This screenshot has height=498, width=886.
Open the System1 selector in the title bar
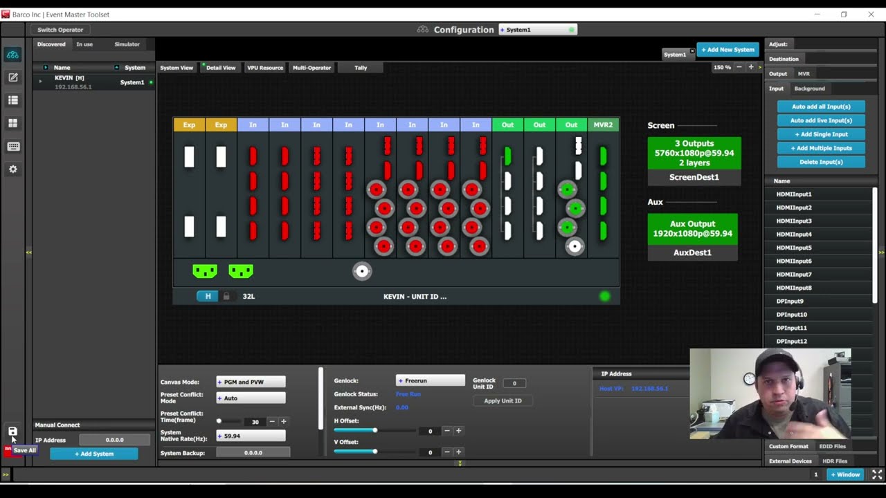(x=538, y=30)
